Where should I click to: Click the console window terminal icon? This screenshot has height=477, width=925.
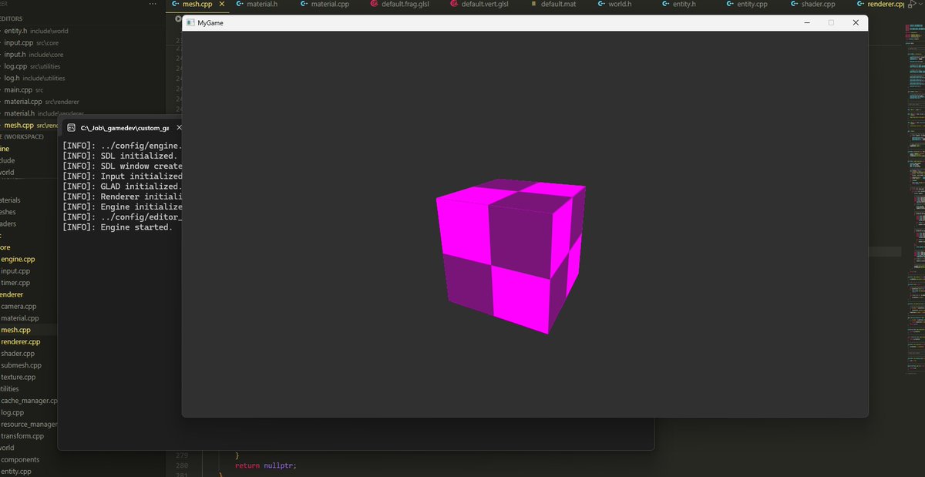[x=71, y=128]
